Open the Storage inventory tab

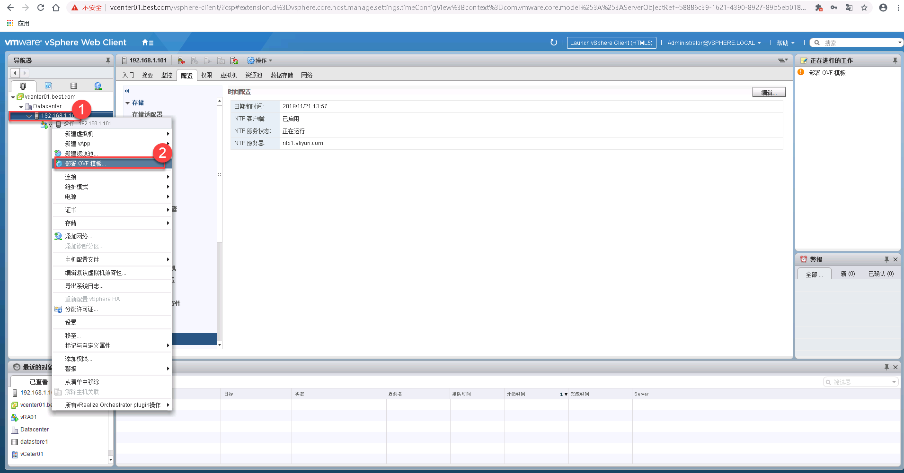[x=73, y=86]
